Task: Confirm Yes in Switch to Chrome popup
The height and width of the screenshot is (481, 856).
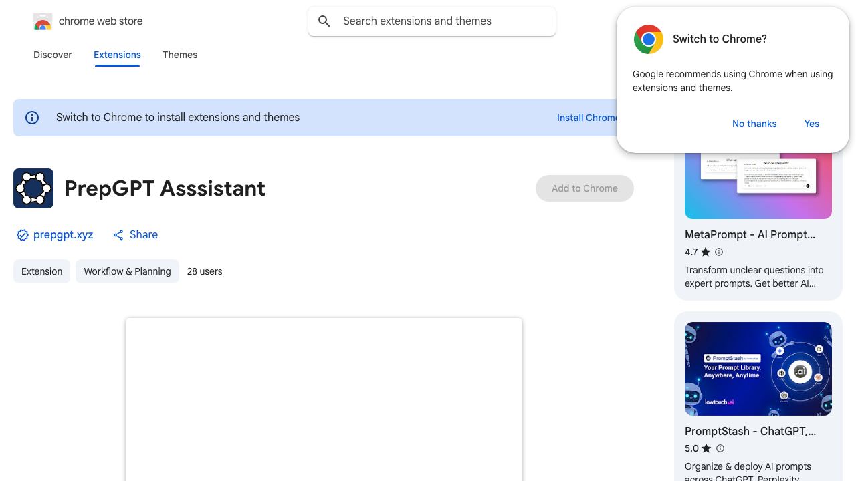Action: 812,124
